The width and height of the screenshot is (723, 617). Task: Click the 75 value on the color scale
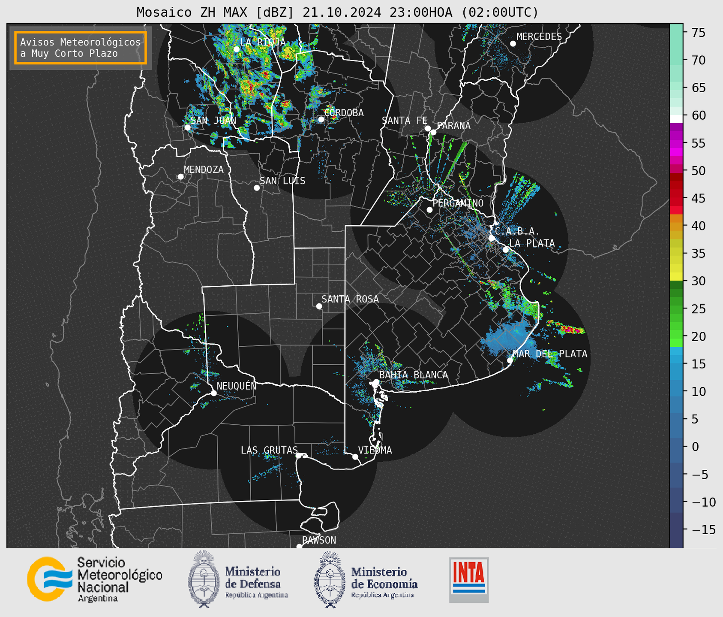click(x=699, y=33)
